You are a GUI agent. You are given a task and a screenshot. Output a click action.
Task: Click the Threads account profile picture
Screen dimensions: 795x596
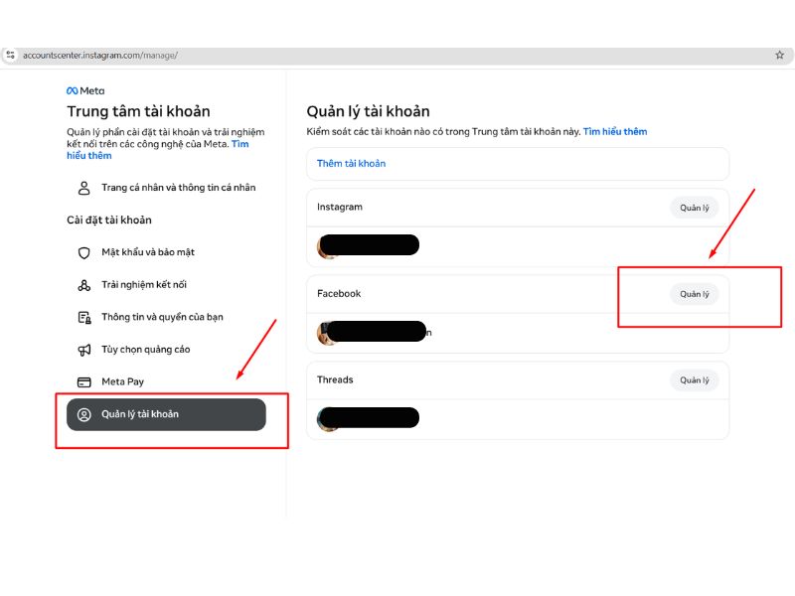pos(329,419)
